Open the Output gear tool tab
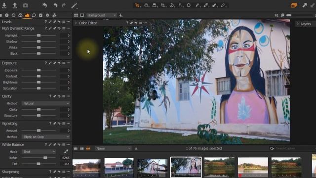 [47, 15]
